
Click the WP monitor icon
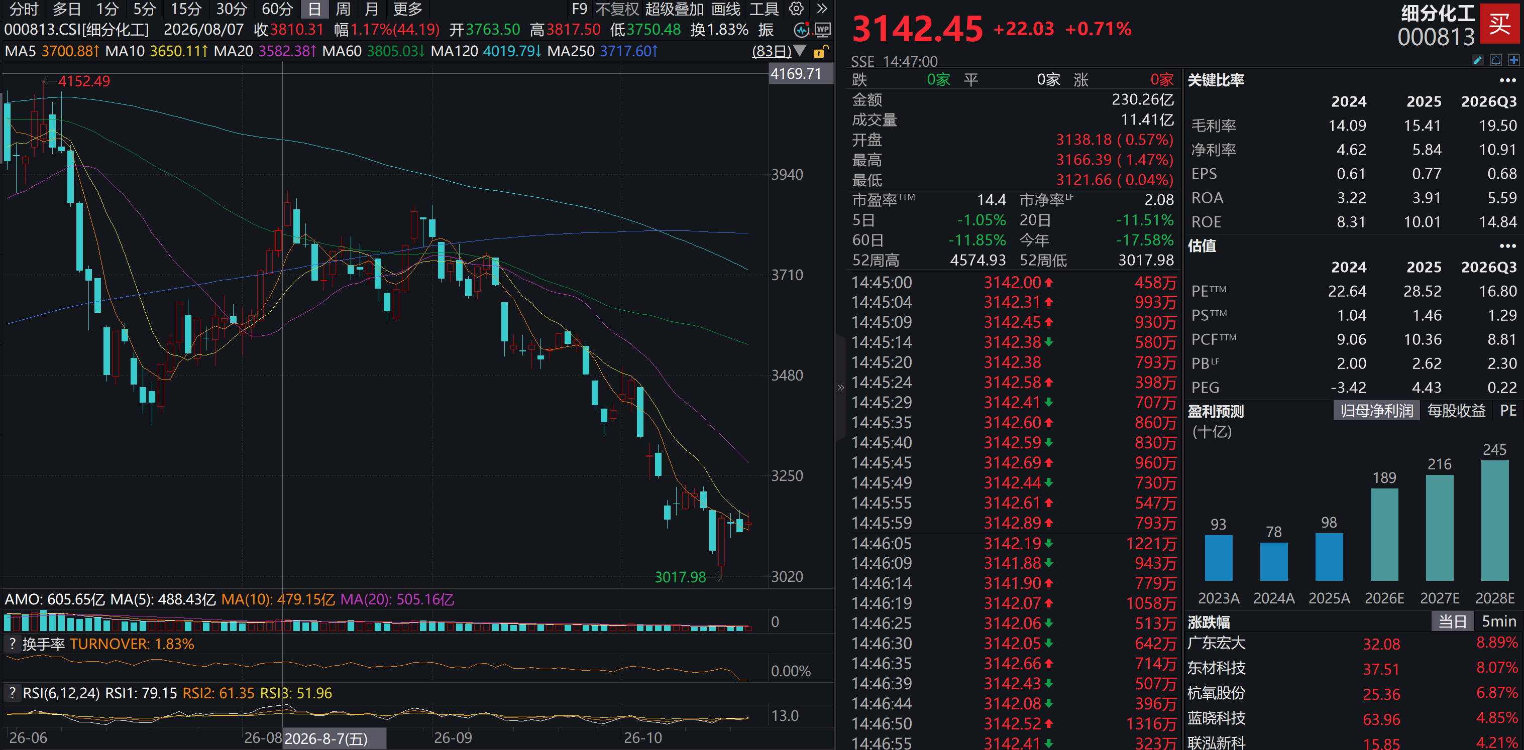pyautogui.click(x=822, y=30)
